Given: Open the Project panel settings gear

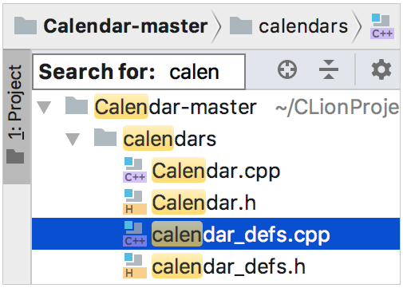Looking at the screenshot, I should 381,69.
